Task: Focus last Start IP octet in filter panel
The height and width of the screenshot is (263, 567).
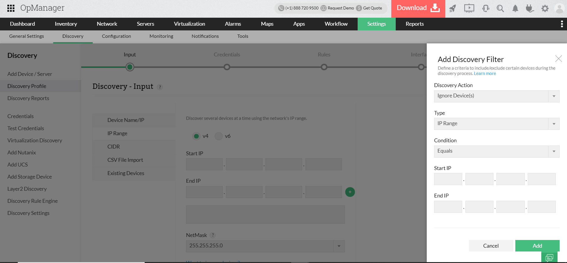Action: (542, 179)
